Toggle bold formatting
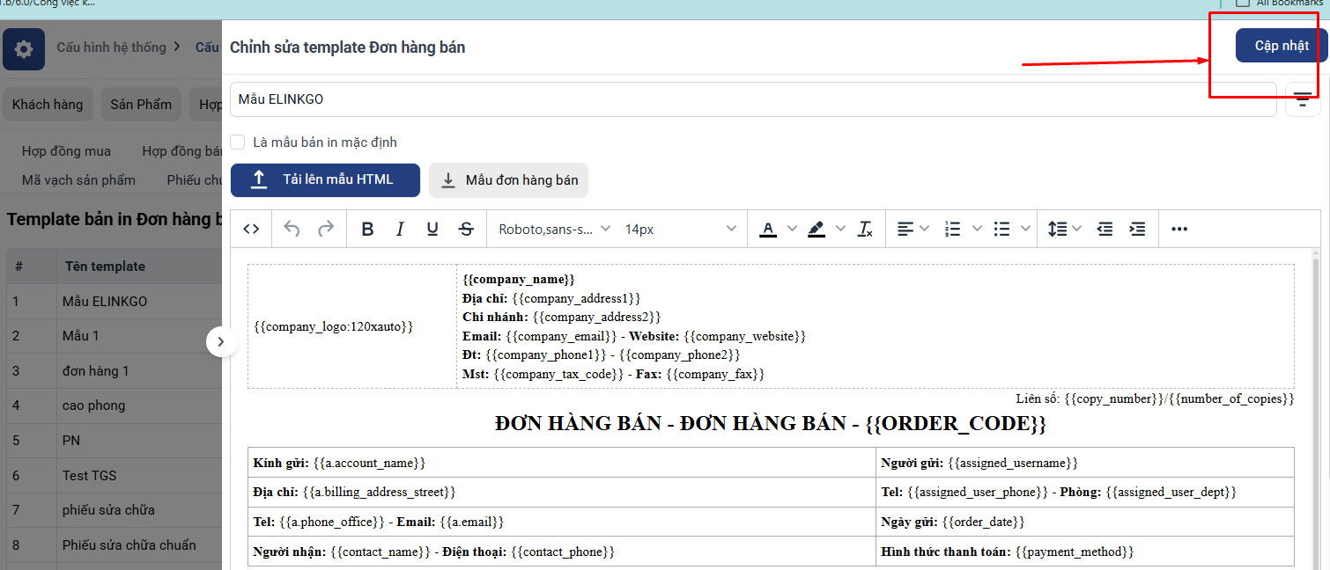The image size is (1330, 570). [x=368, y=229]
